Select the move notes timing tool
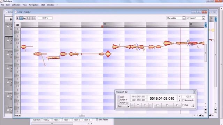The image size is (223, 125). pyautogui.click(x=31, y=18)
